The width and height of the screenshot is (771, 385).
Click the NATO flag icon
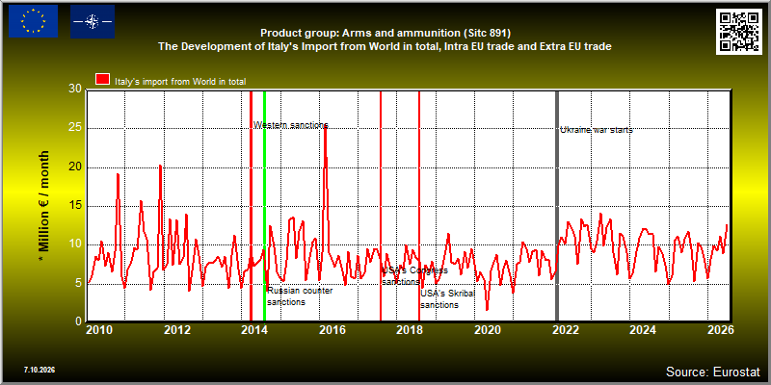[x=93, y=21]
